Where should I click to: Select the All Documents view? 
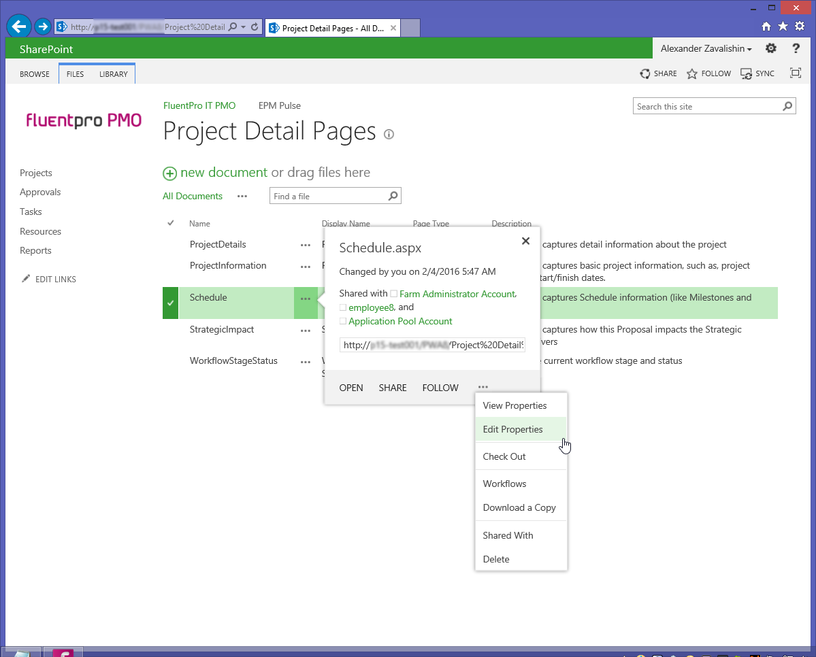(193, 196)
